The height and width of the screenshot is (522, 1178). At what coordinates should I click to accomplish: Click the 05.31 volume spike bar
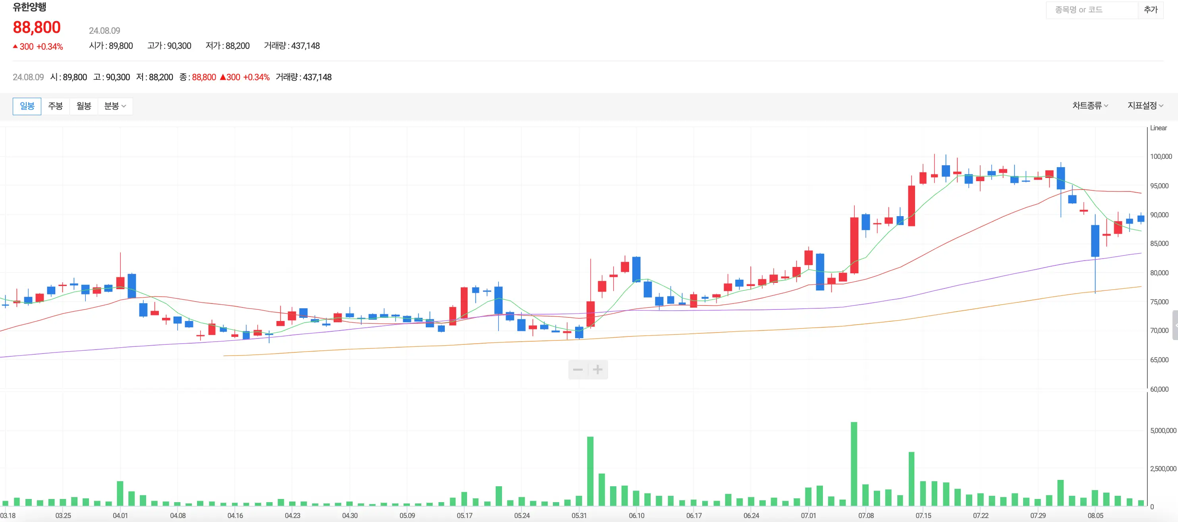(590, 470)
